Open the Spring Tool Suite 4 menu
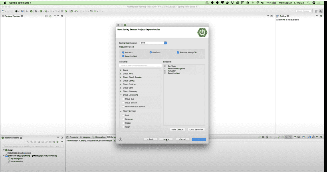This screenshot has width=327, height=172. [x=20, y=3]
